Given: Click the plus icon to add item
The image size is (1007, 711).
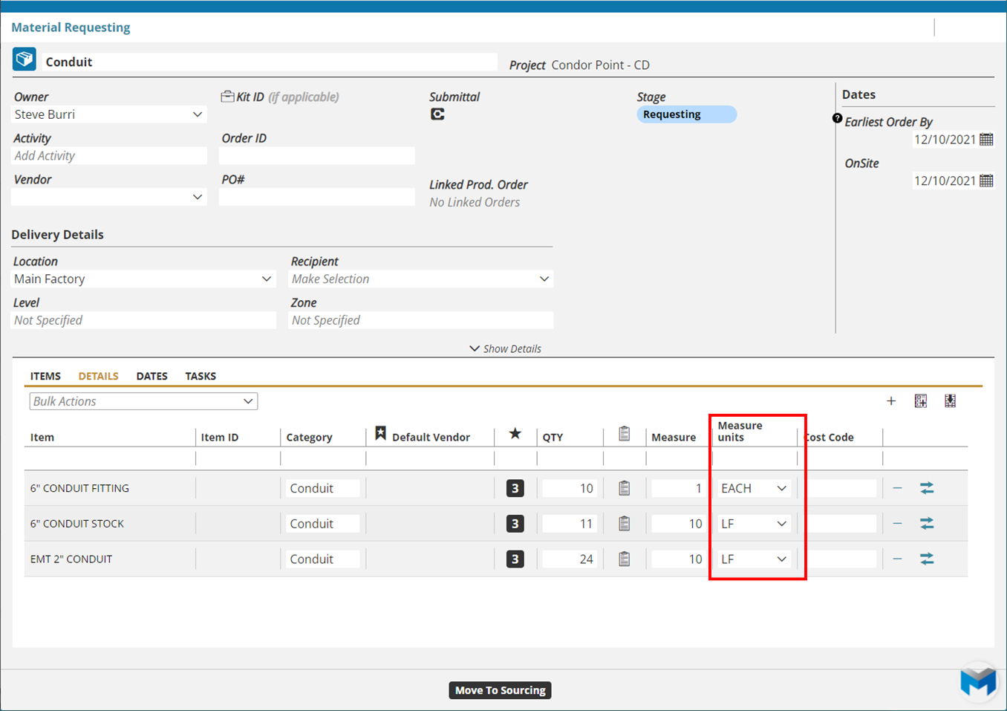Looking at the screenshot, I should point(891,401).
